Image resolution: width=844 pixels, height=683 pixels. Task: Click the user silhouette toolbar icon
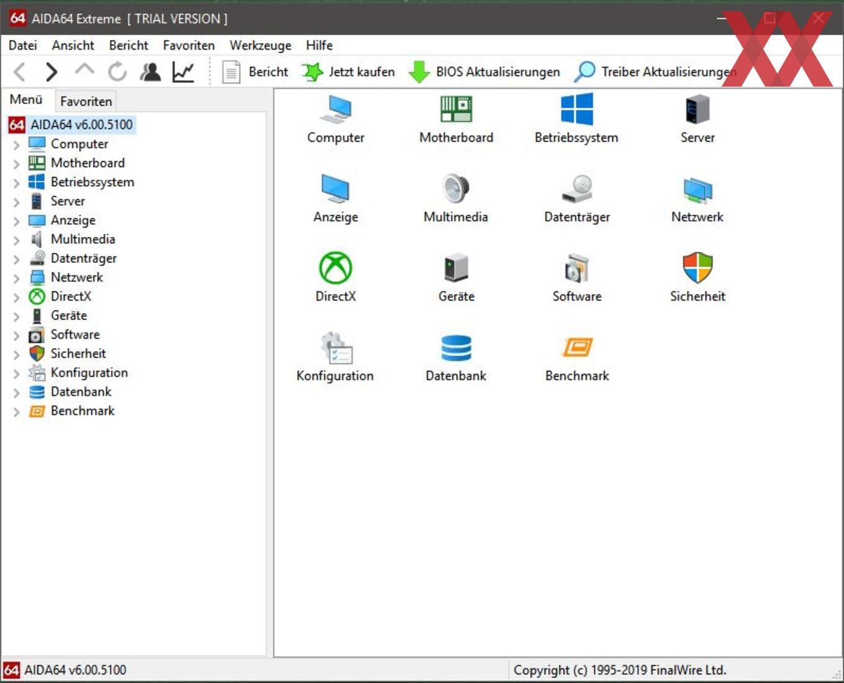point(150,72)
